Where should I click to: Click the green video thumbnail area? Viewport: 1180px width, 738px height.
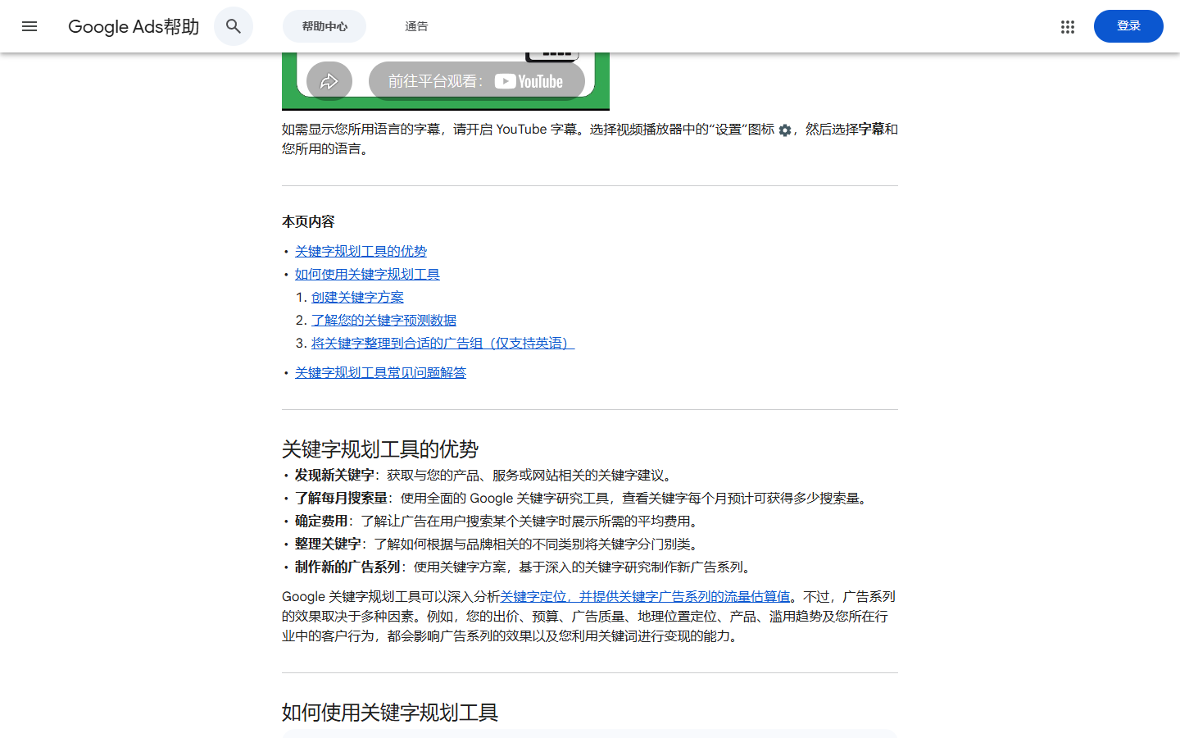[x=446, y=81]
